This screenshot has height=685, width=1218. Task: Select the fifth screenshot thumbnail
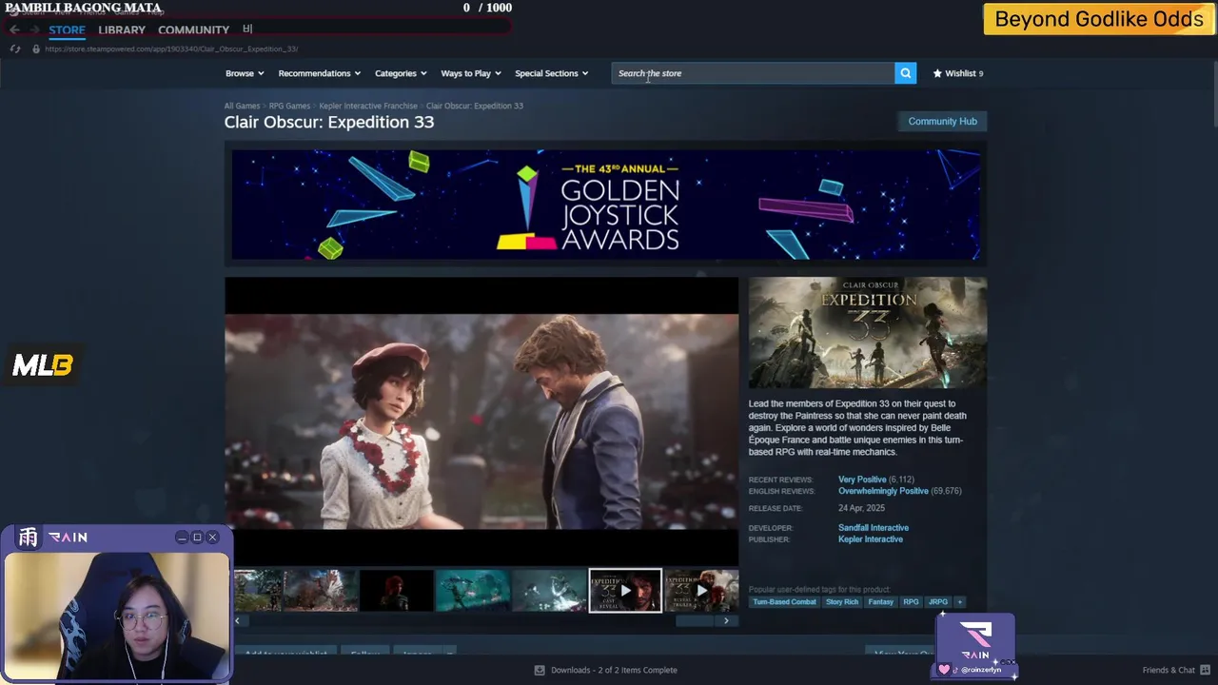pyautogui.click(x=549, y=591)
